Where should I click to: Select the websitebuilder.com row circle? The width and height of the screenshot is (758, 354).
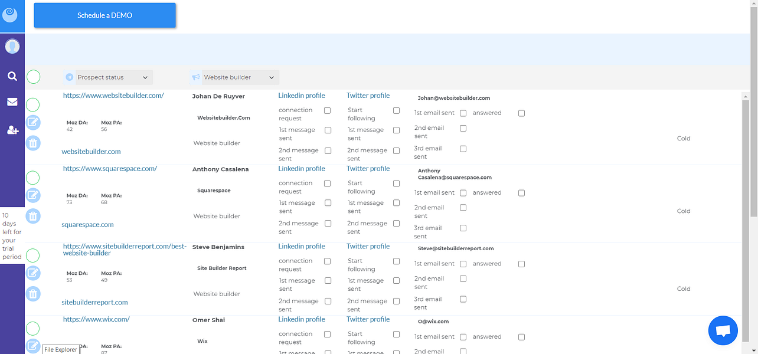pyautogui.click(x=33, y=105)
